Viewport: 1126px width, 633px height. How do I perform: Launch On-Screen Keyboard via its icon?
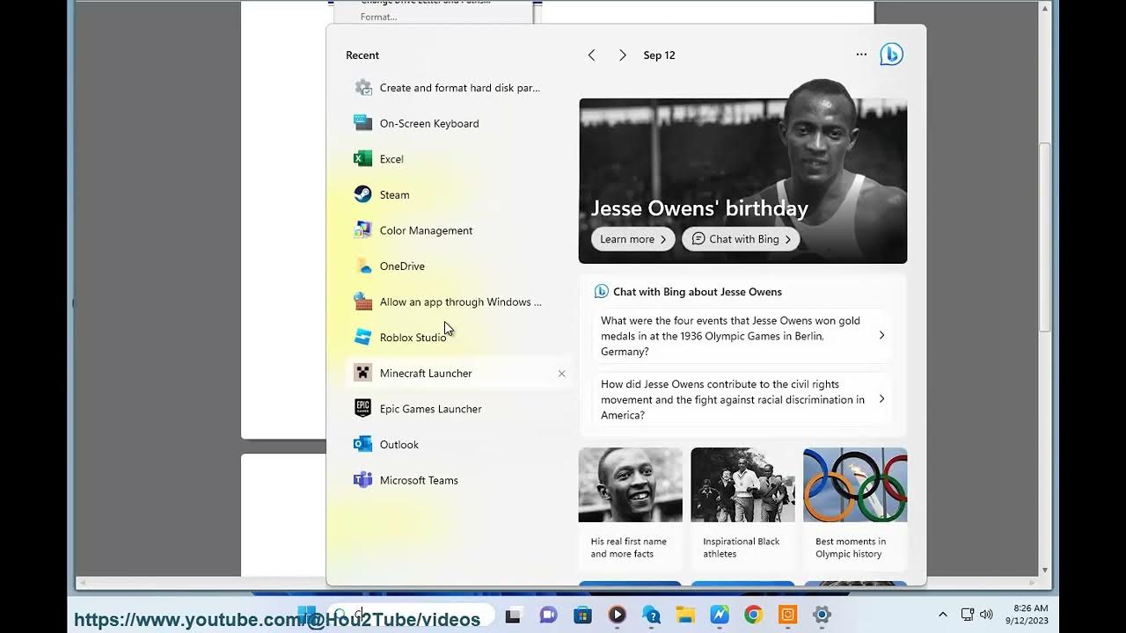point(362,123)
